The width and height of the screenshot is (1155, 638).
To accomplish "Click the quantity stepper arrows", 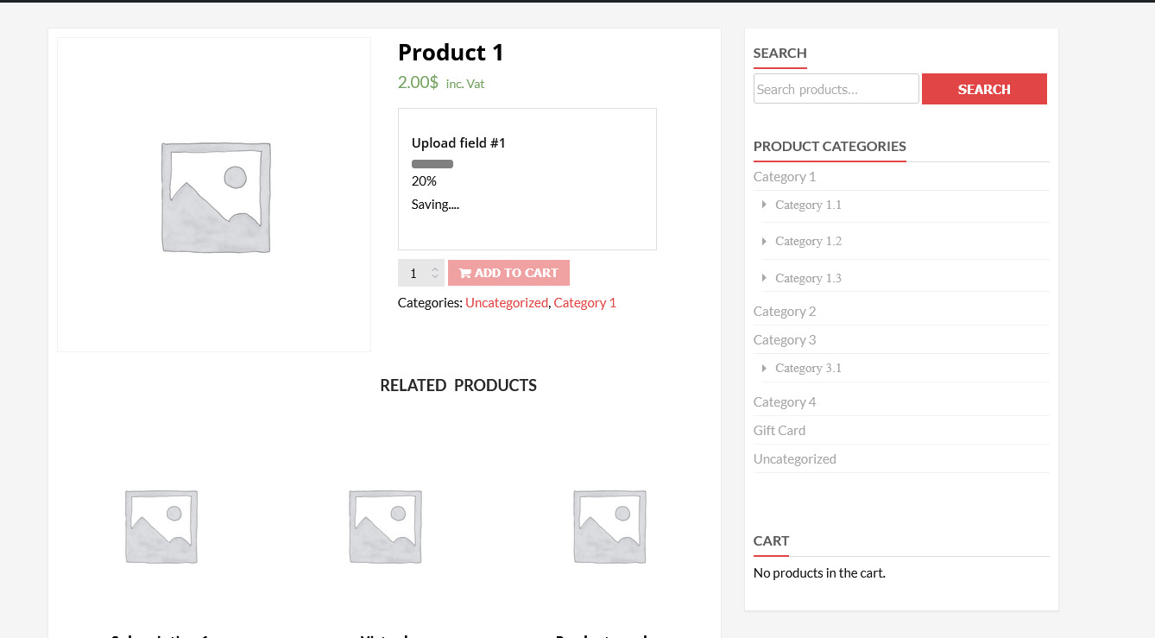I will [435, 273].
